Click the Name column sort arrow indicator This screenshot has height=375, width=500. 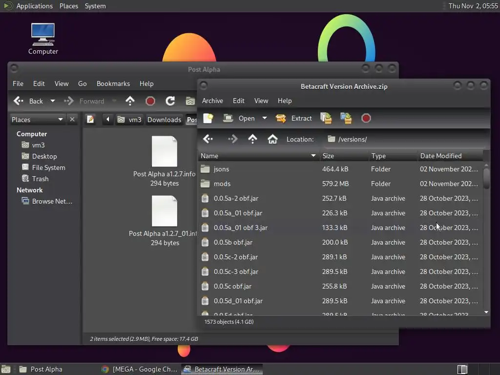click(313, 156)
